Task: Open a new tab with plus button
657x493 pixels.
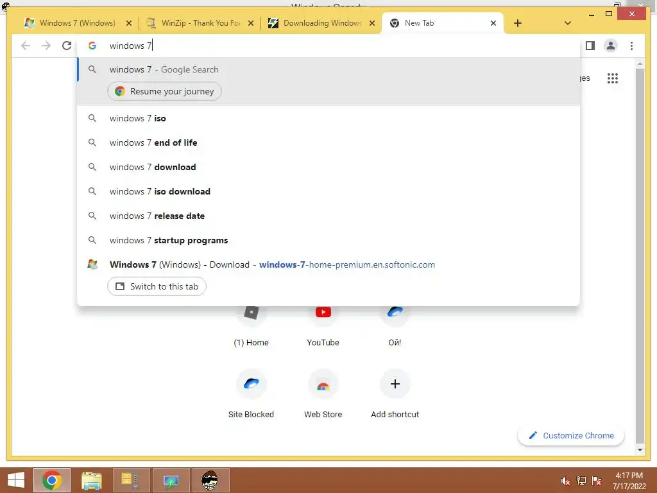Action: click(x=518, y=23)
